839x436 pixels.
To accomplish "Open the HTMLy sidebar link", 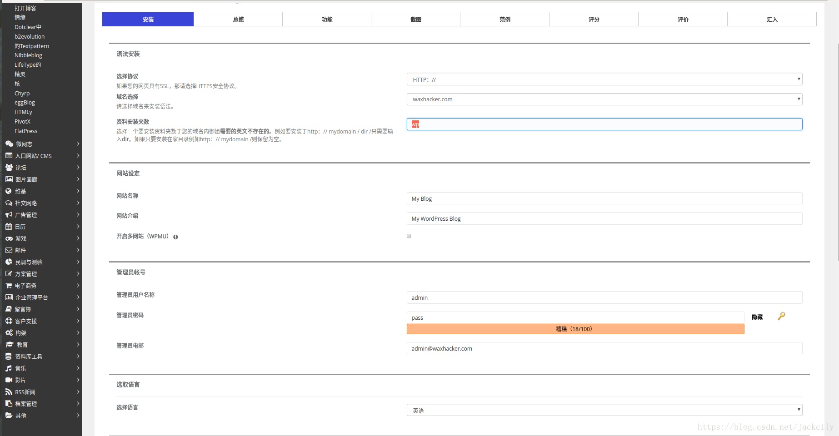I will click(23, 112).
